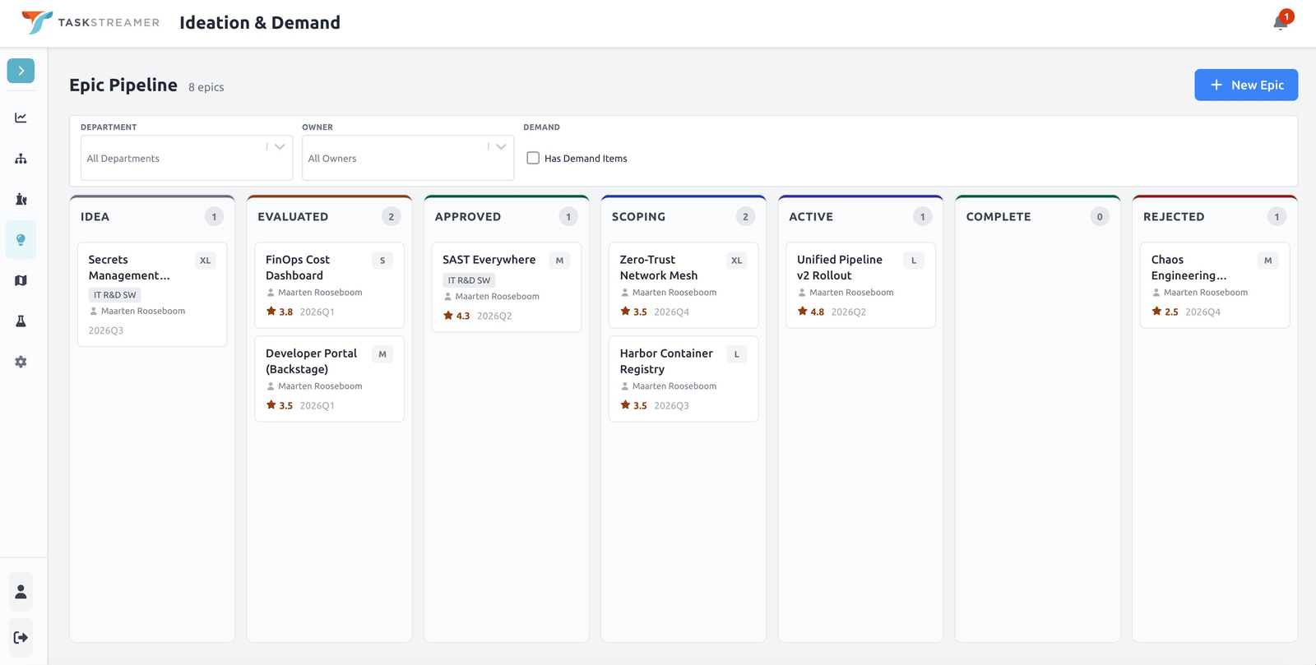The width and height of the screenshot is (1316, 665).
Task: Click the XL badge on Zero-Trust Network Mesh
Action: (x=737, y=261)
